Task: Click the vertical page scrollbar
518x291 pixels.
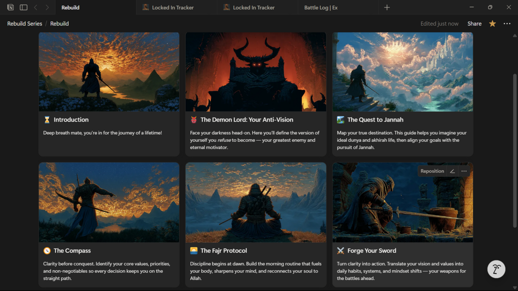Action: [514, 151]
